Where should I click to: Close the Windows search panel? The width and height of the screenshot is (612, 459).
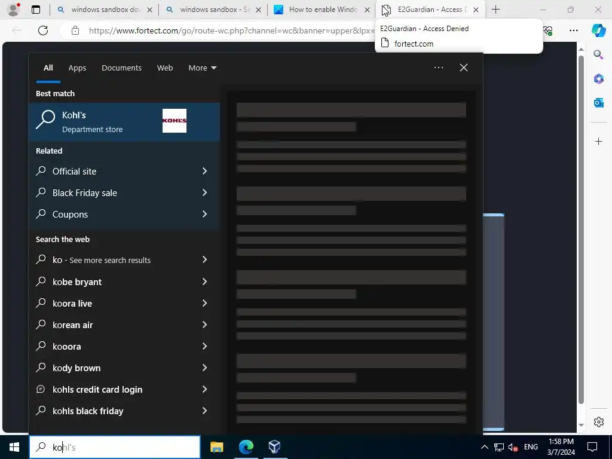pyautogui.click(x=464, y=68)
